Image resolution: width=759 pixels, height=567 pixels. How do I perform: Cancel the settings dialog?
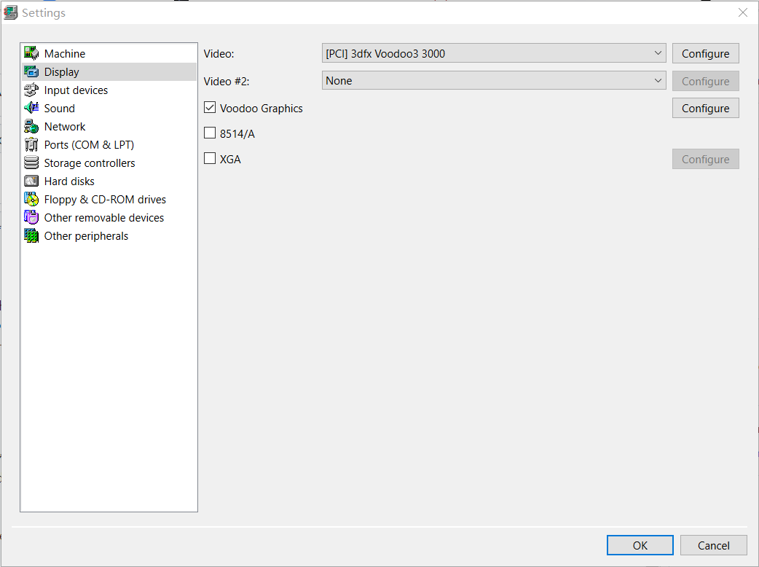tap(713, 545)
